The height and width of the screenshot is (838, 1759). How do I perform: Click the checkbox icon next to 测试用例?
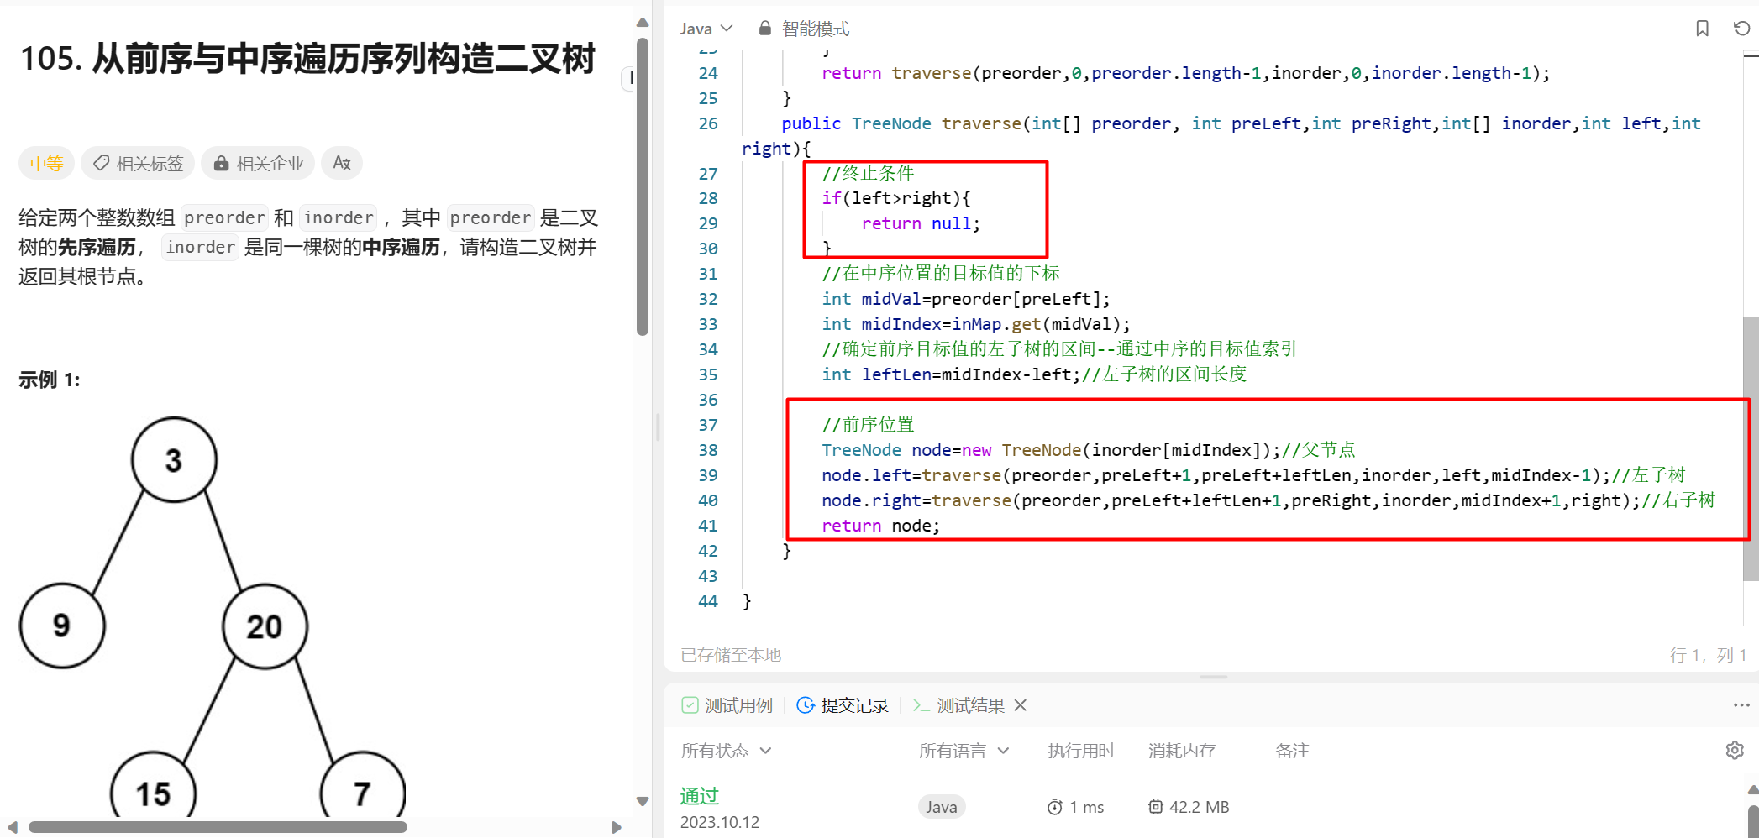[x=690, y=705]
